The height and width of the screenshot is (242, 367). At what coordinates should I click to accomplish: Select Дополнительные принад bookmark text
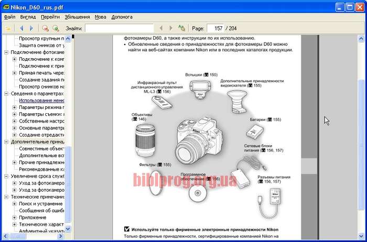click(x=37, y=142)
